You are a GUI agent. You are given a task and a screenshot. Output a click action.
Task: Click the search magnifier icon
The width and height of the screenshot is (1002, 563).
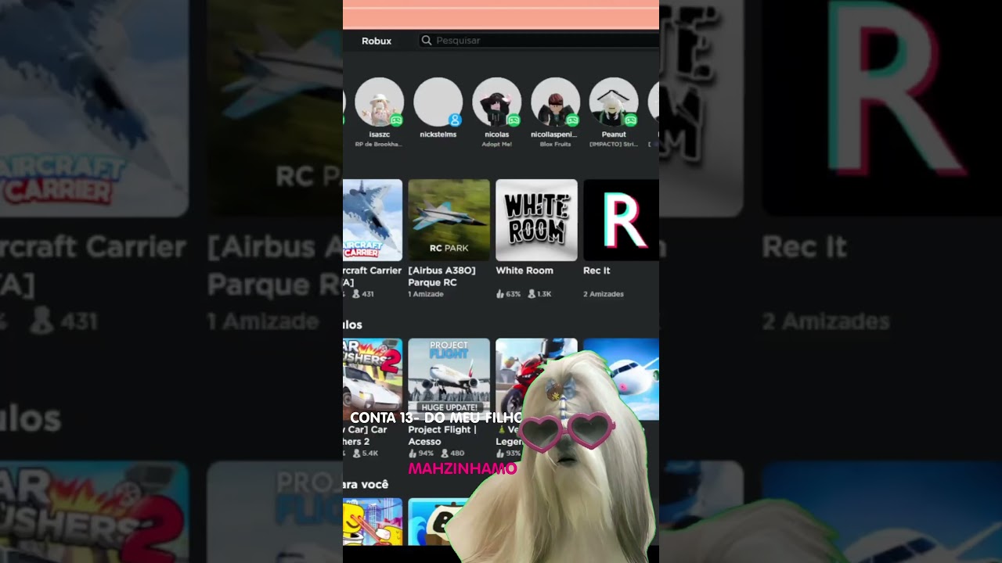[427, 40]
